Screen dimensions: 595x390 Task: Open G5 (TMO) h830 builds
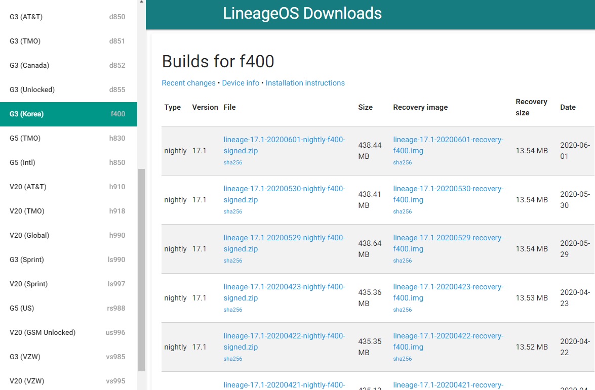coord(68,138)
